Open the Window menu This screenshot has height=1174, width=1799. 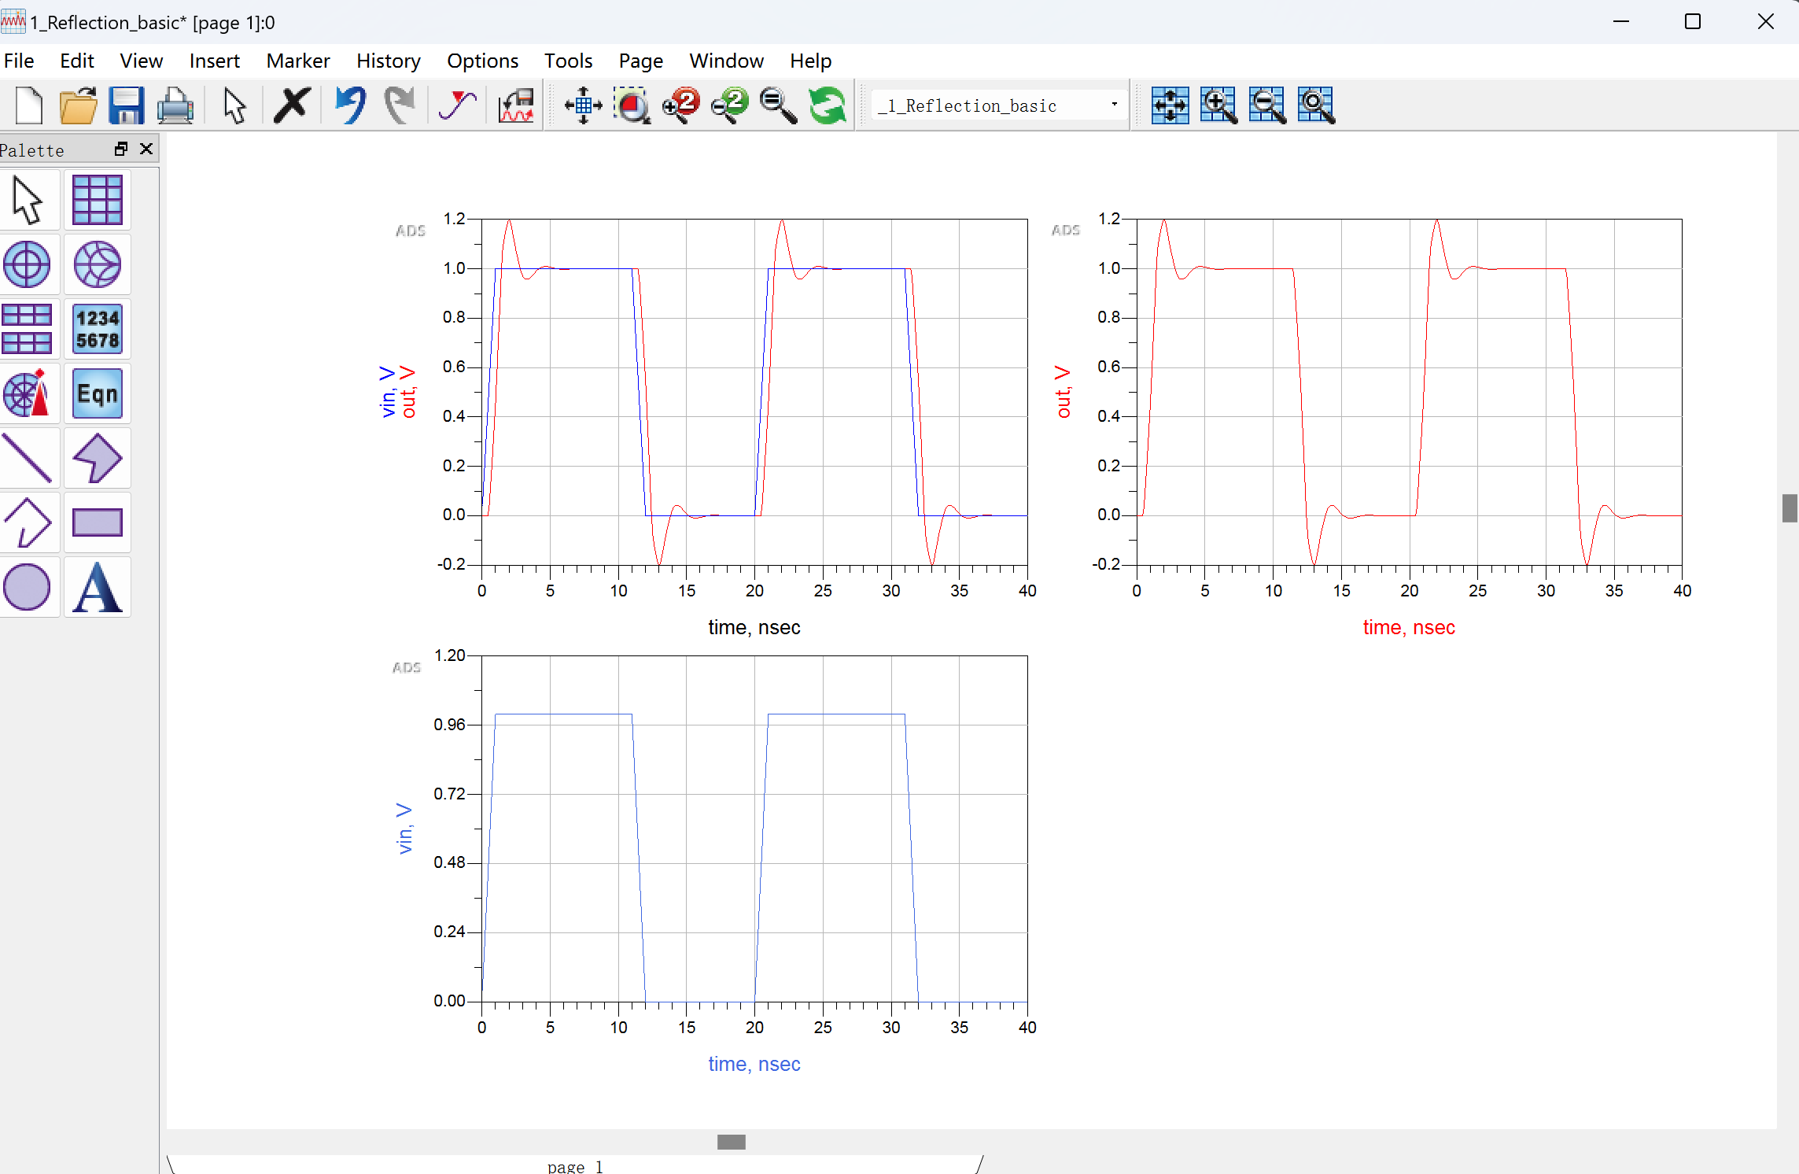(727, 61)
